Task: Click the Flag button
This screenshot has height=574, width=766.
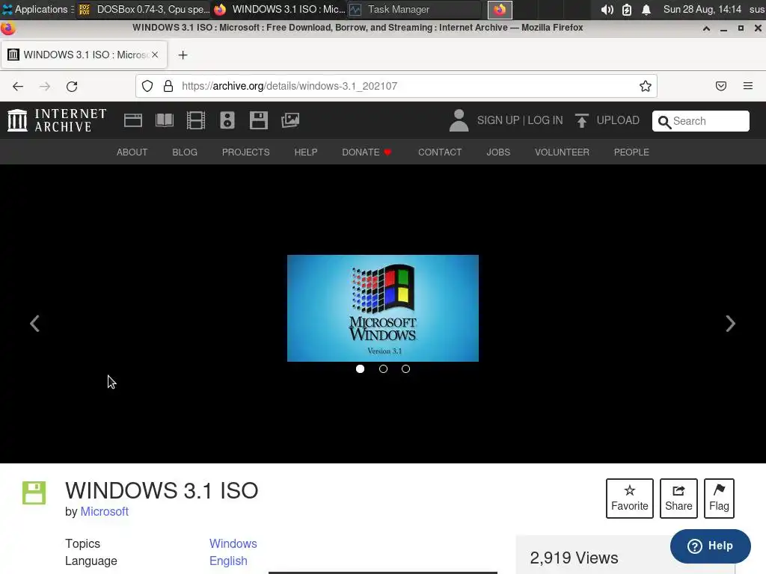Action: [x=719, y=499]
